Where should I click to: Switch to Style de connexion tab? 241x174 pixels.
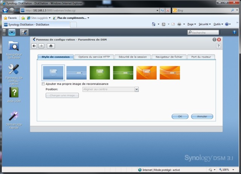tap(55, 57)
